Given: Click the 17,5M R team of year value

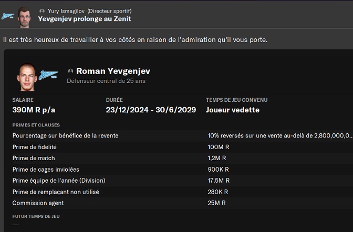Looking at the screenshot, I should click(x=219, y=181).
